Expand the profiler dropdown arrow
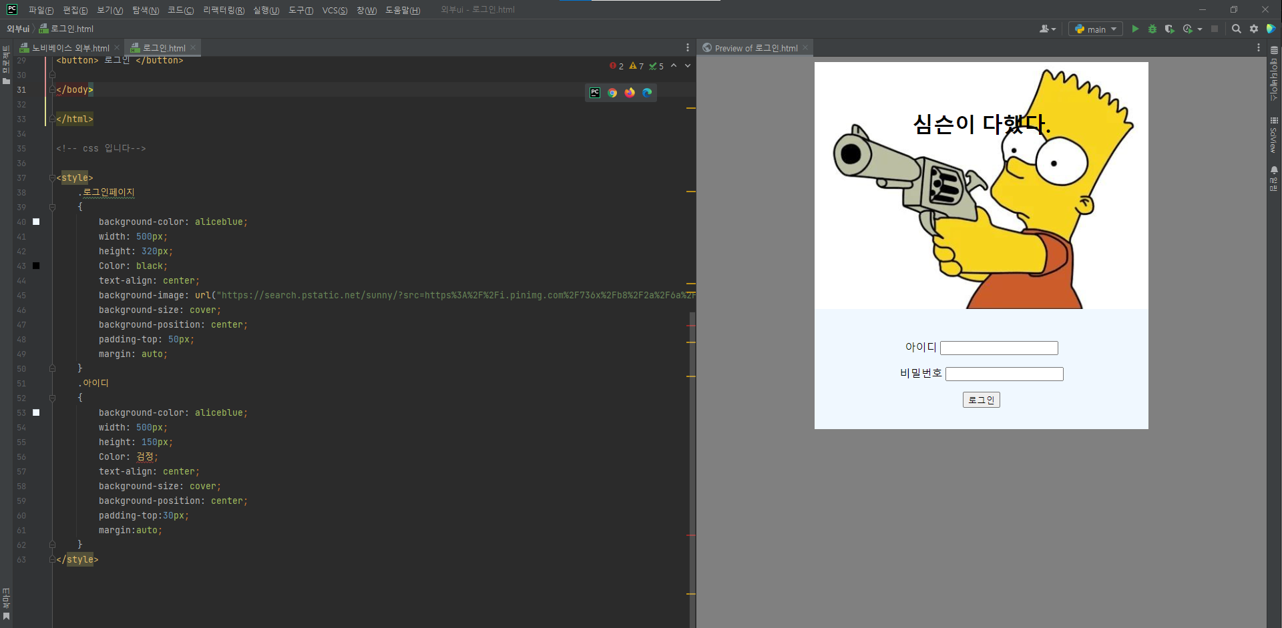Image resolution: width=1282 pixels, height=628 pixels. coord(1200,29)
